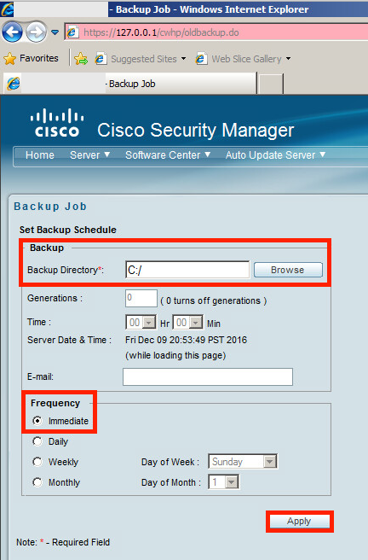
Task: Click the Suggested Sites page icon
Action: point(101,59)
